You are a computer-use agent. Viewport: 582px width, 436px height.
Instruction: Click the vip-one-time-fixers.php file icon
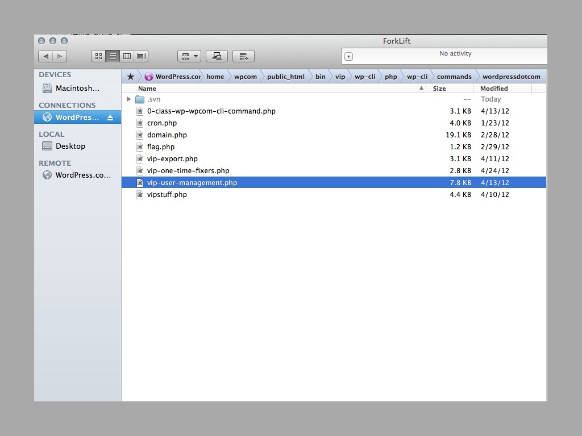tap(140, 170)
